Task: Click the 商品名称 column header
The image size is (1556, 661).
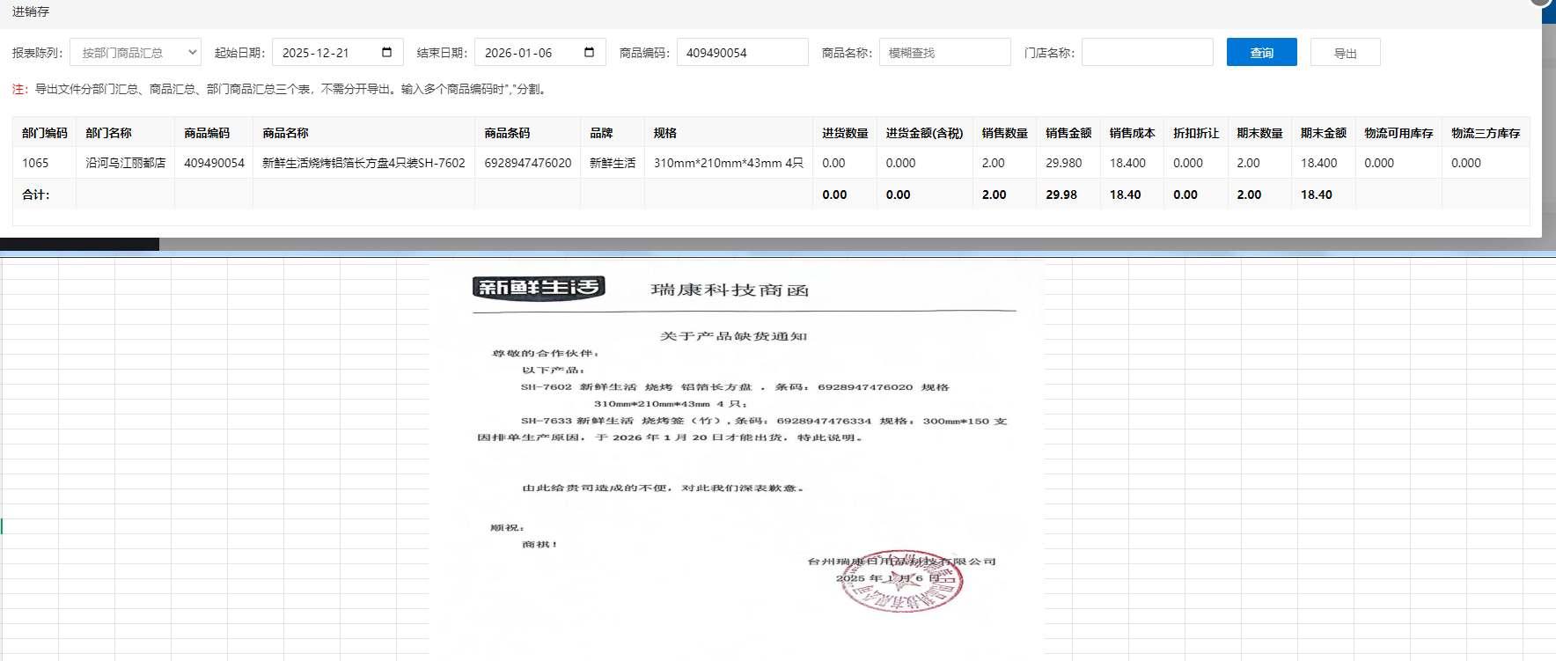Action: click(x=286, y=133)
